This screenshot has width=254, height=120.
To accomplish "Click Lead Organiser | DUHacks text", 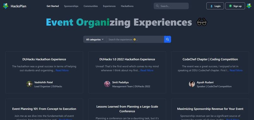I will (48, 86).
